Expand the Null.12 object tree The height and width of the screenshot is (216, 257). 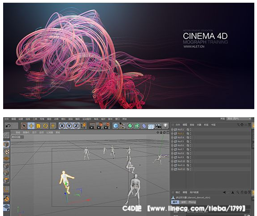click(172, 169)
